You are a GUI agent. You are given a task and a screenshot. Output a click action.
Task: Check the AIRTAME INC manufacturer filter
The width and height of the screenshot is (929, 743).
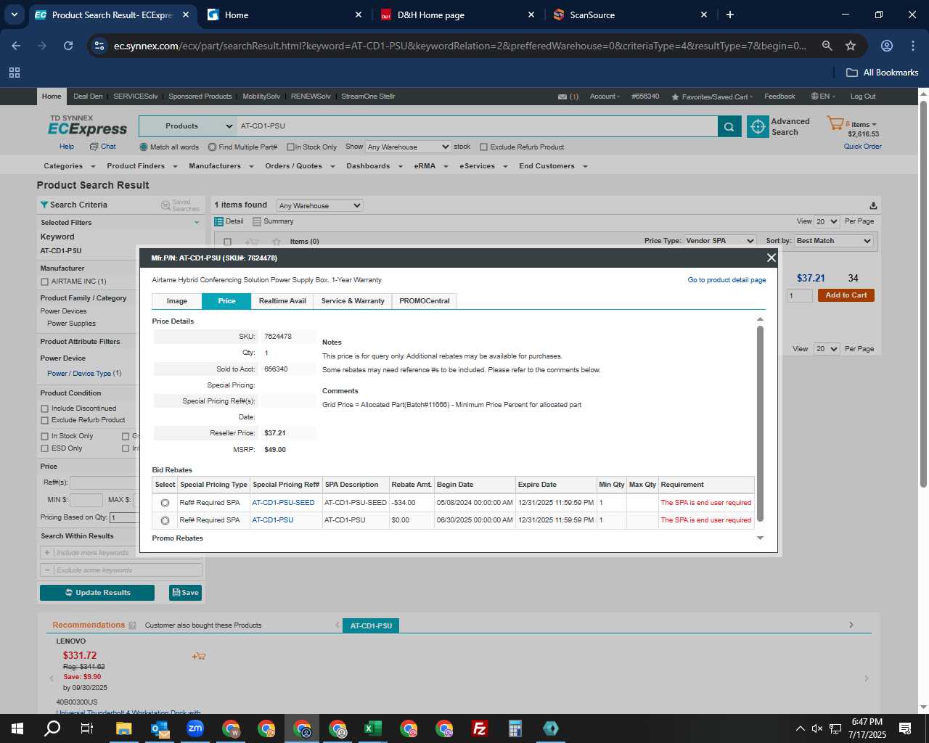pyautogui.click(x=45, y=282)
